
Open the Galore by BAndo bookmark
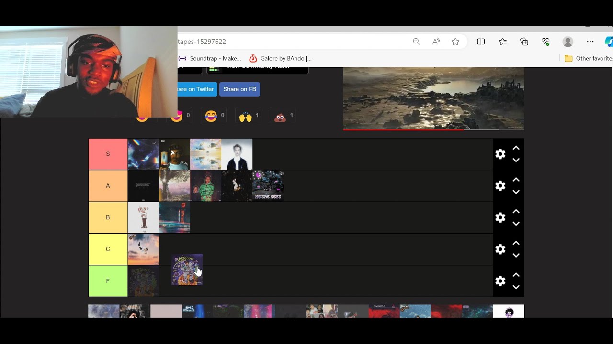point(280,58)
